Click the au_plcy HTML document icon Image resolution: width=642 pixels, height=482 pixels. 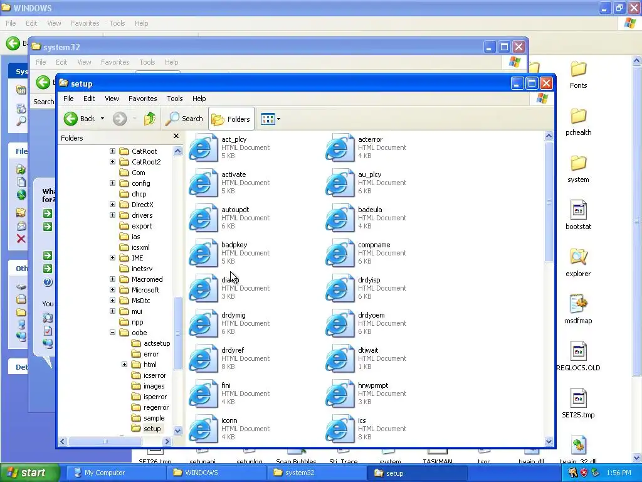click(340, 183)
